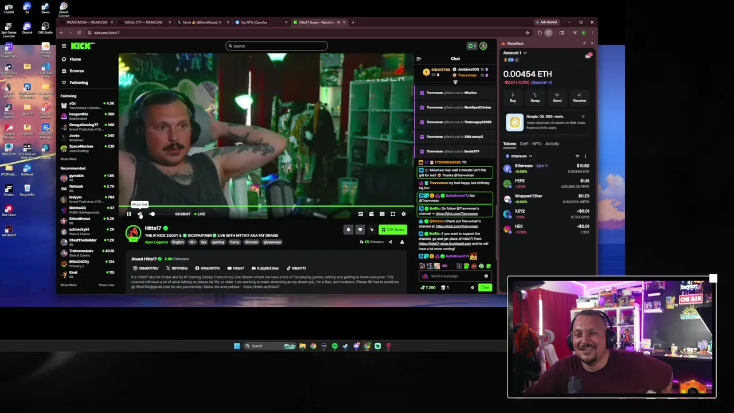Open Discover link in MetaMask
This screenshot has height=413, width=734.
click(541, 83)
